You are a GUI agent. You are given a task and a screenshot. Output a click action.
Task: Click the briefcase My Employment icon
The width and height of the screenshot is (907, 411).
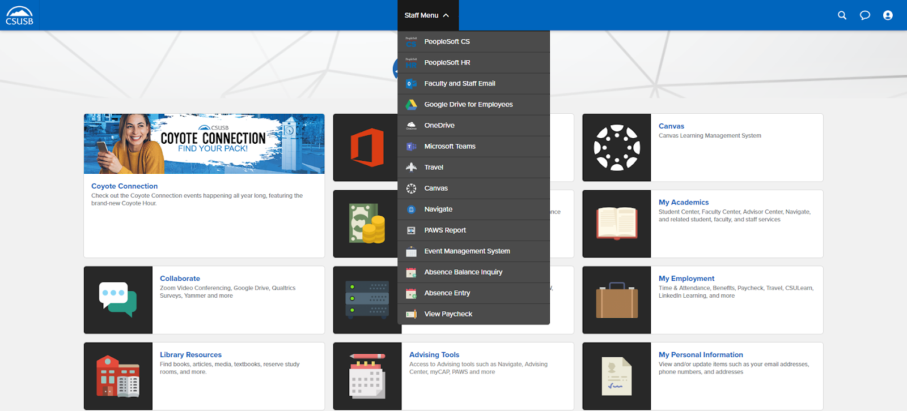[x=617, y=300]
